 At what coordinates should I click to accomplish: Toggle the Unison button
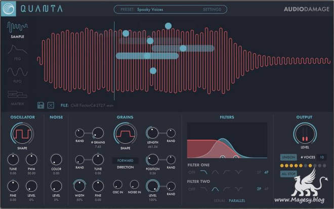tap(288, 157)
